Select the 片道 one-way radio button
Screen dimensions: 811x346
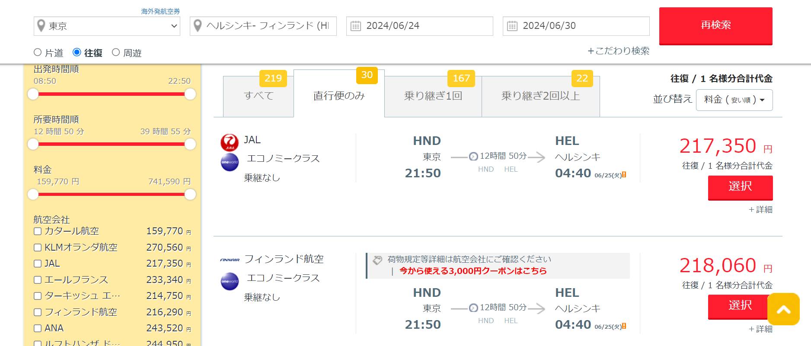tap(38, 52)
